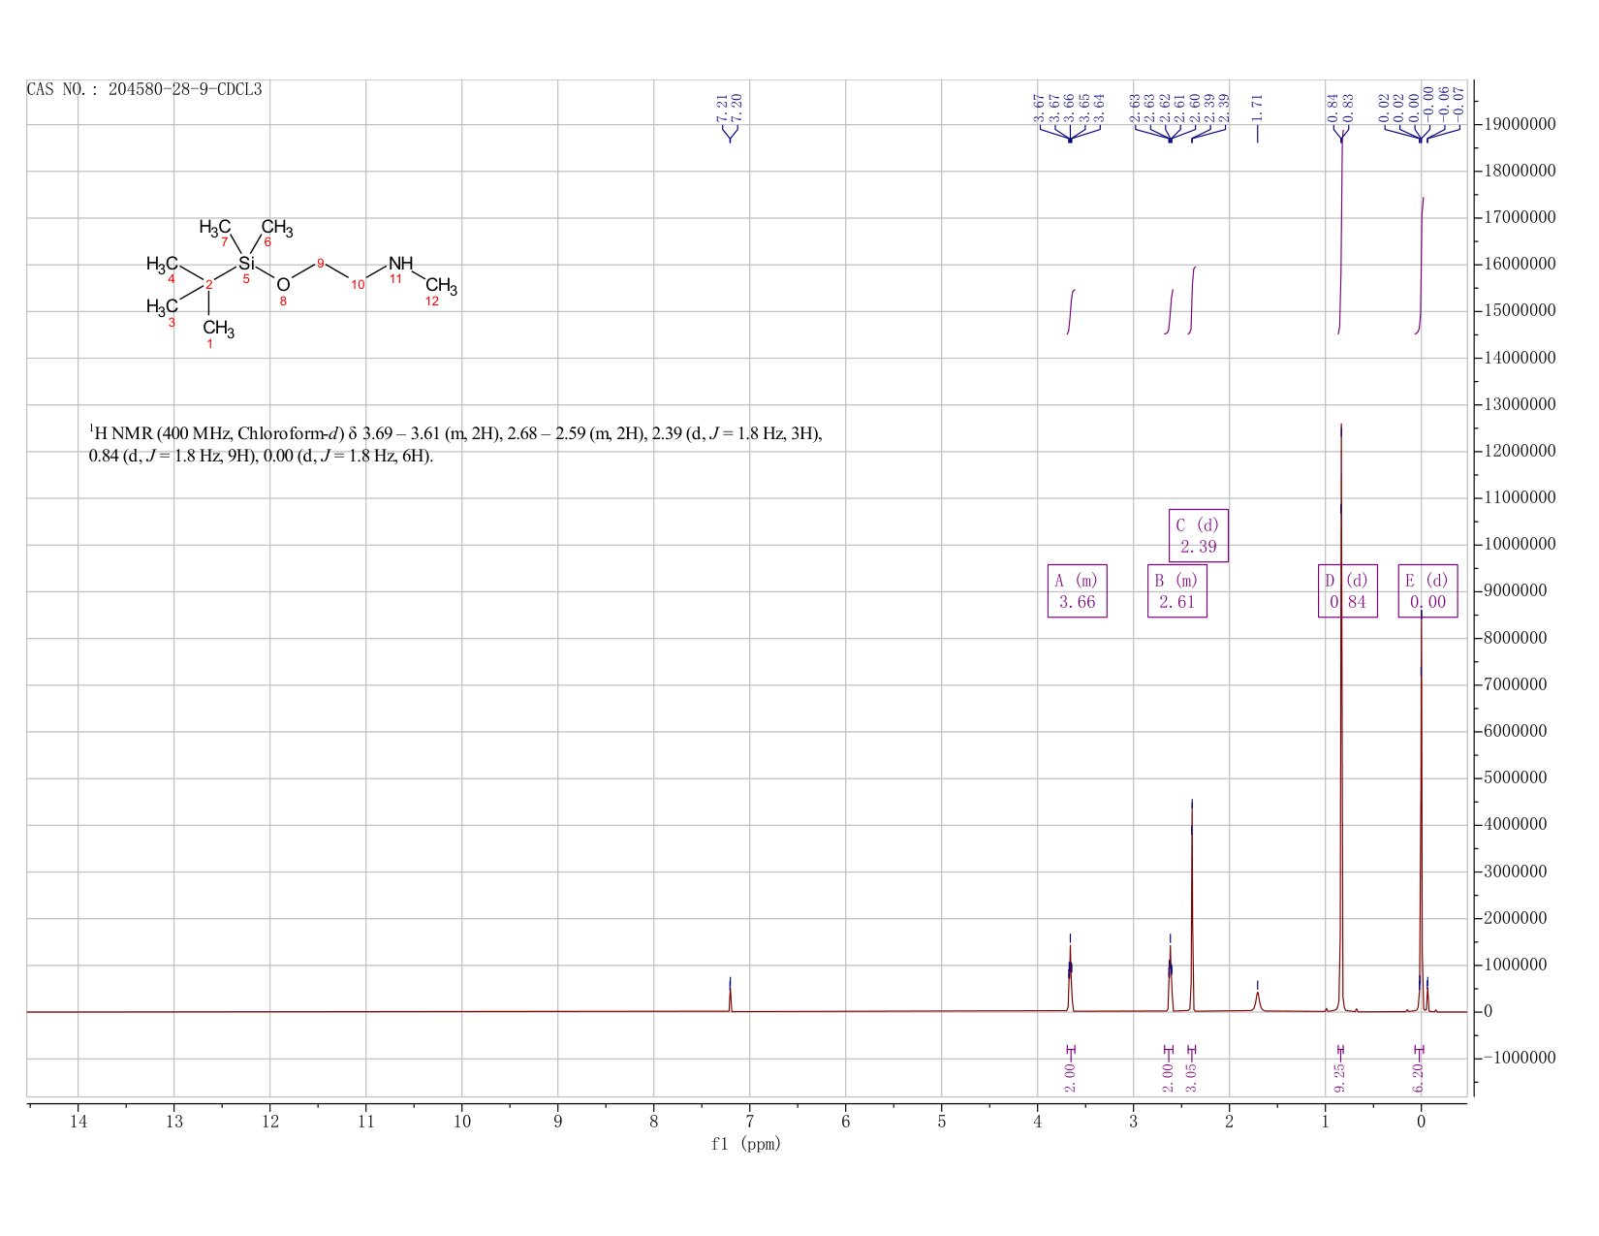Click the broad peak at 1.71 ppm
1599x1236 pixels.
click(x=1257, y=1000)
